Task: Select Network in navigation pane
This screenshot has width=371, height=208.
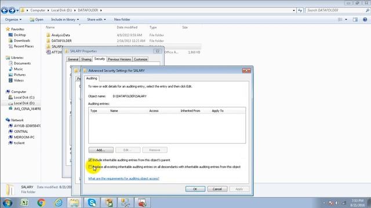Action: click(x=17, y=120)
